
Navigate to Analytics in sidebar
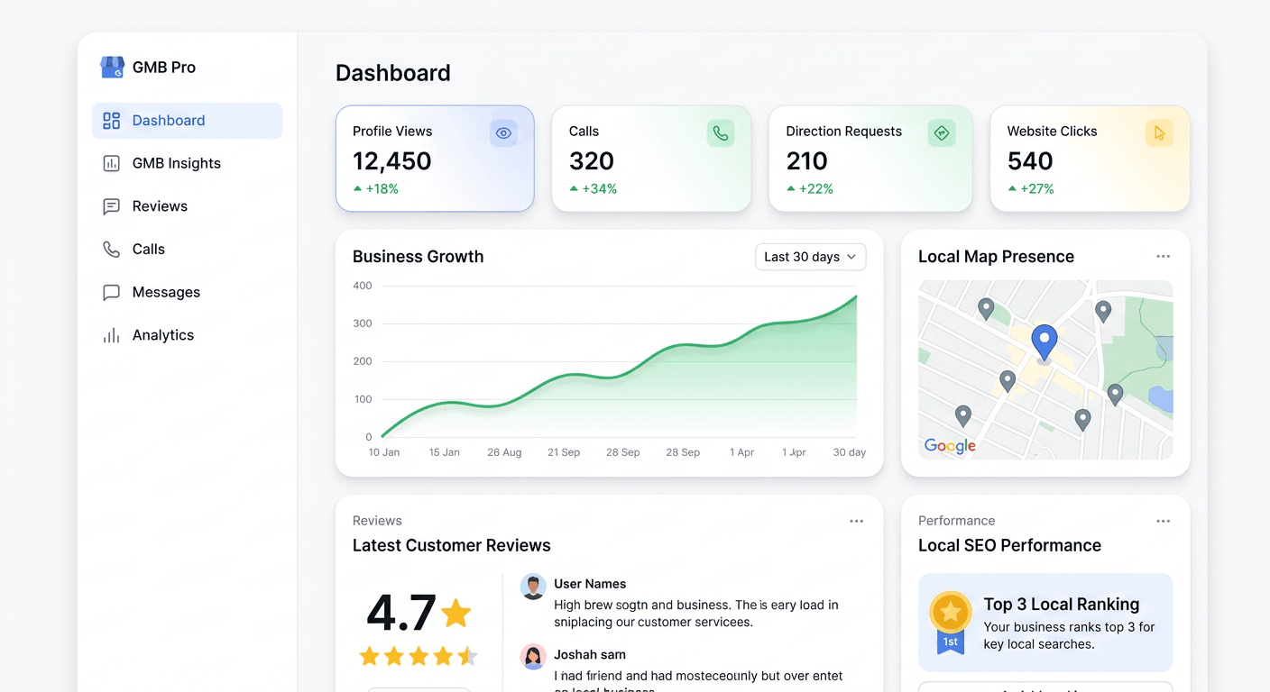click(162, 335)
